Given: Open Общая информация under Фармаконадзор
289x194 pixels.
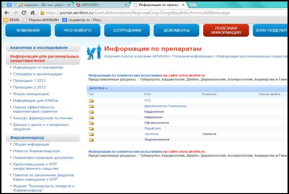Looking at the screenshot, I should click(x=31, y=144).
